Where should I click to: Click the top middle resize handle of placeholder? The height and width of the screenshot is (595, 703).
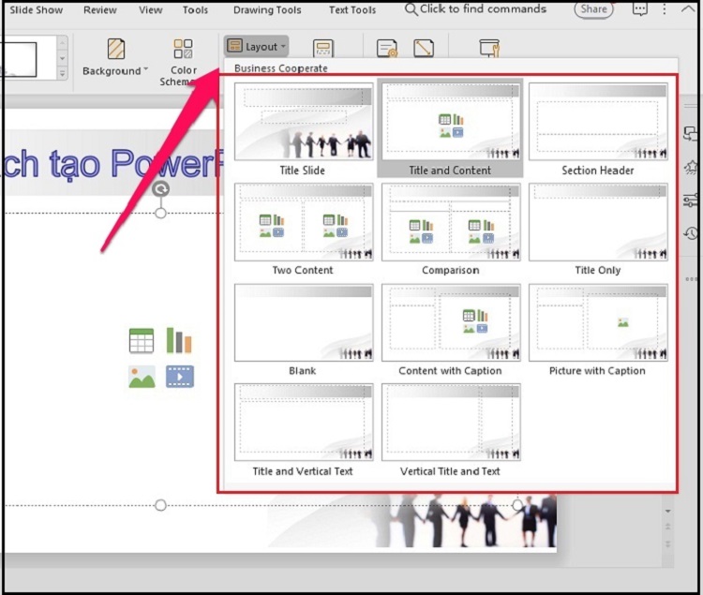click(160, 213)
